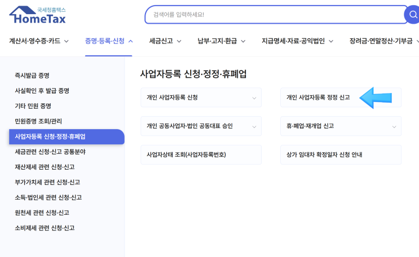Expand the 납부·고지·환급 menu
This screenshot has height=257, width=419.
(221, 41)
